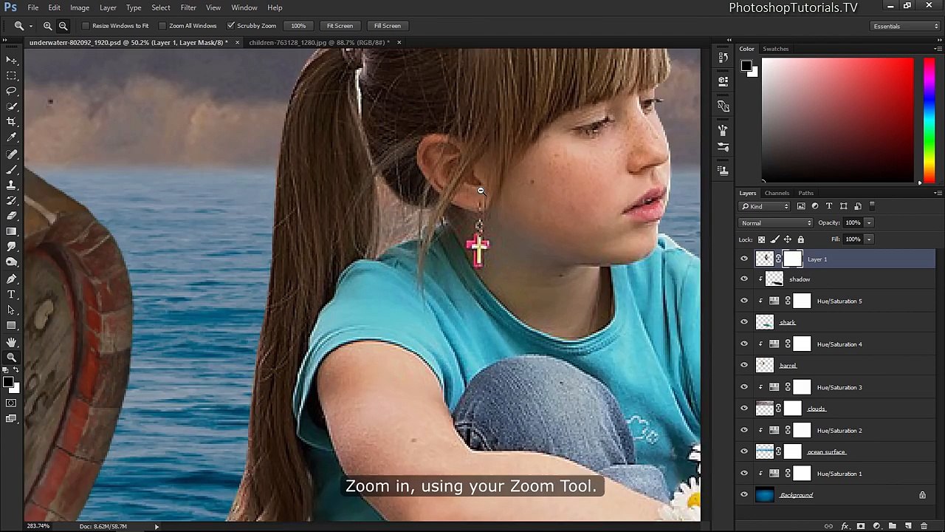
Task: Select the Zoom tool in the toolbox
Action: tap(12, 358)
